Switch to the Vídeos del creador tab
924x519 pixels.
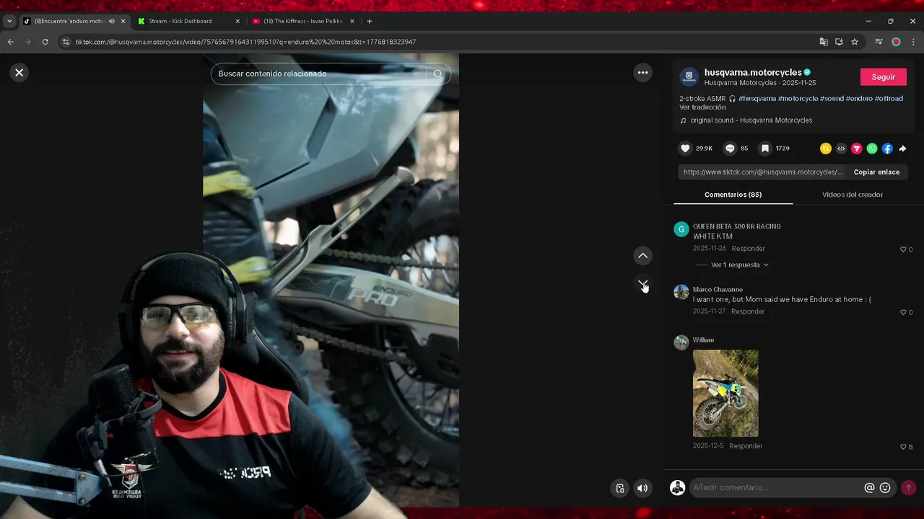tap(852, 195)
